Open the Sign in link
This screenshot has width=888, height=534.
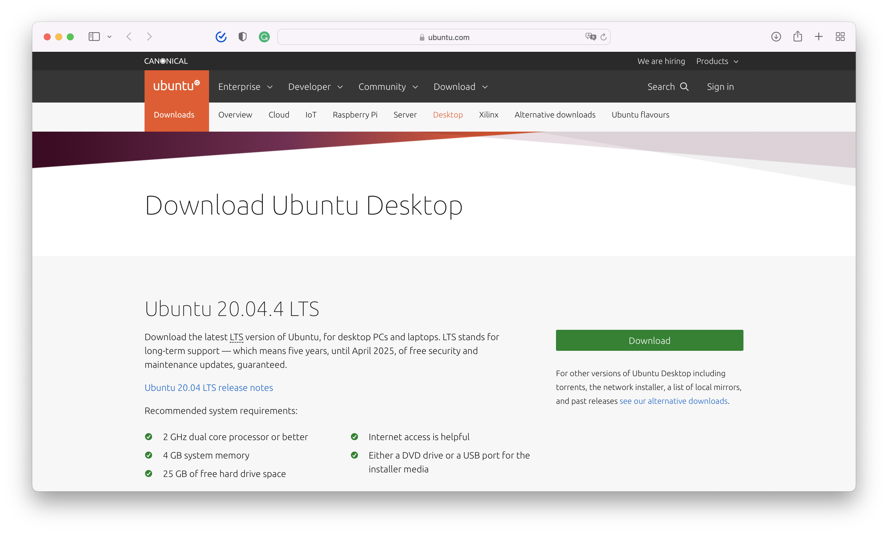[x=720, y=87]
